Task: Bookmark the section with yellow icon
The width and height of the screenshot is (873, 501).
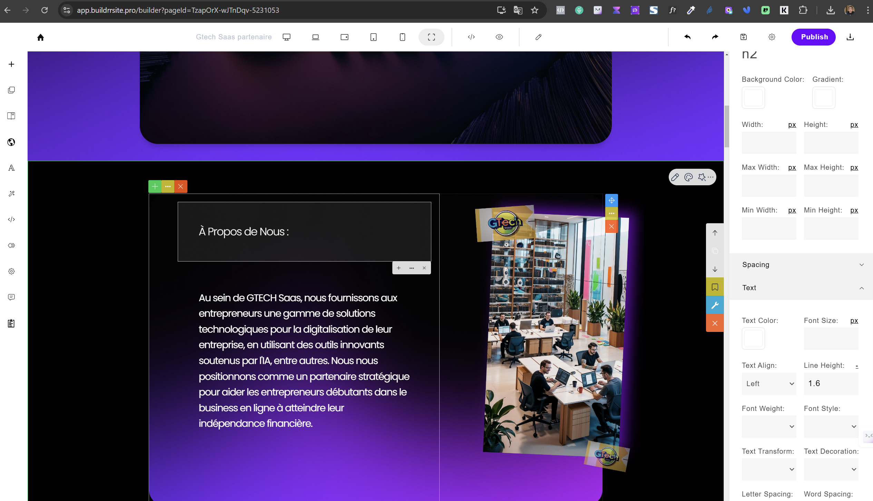Action: tap(715, 287)
